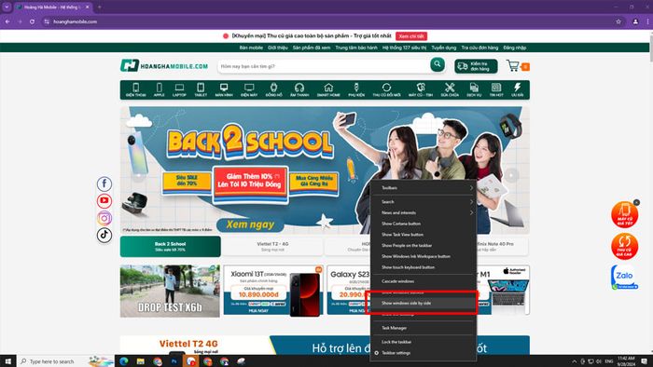This screenshot has height=367, width=653.
Task: Open Chrome tab search dropdown arrow
Action: [7, 7]
